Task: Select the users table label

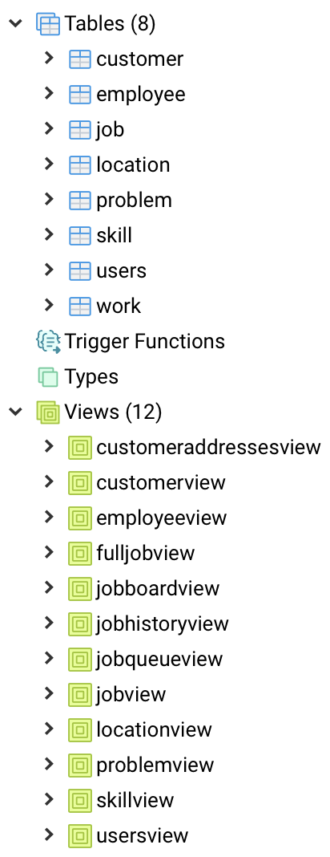Action: 122,270
